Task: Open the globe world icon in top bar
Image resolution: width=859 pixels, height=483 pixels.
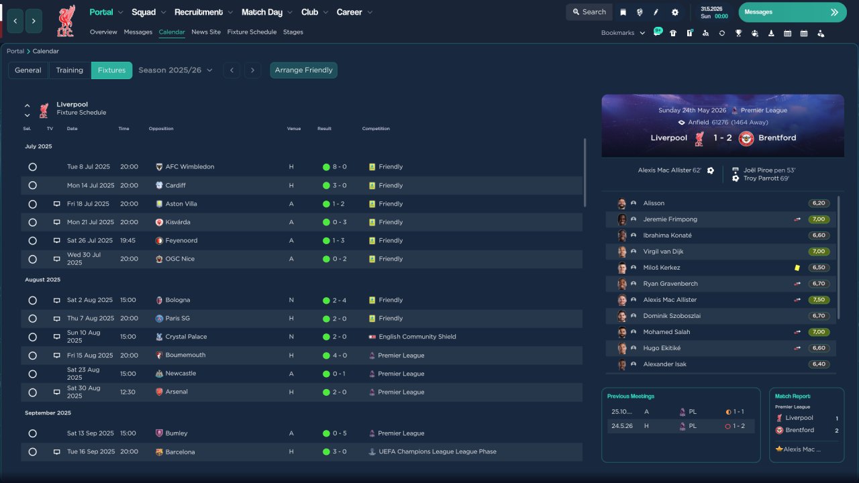Action: [640, 12]
